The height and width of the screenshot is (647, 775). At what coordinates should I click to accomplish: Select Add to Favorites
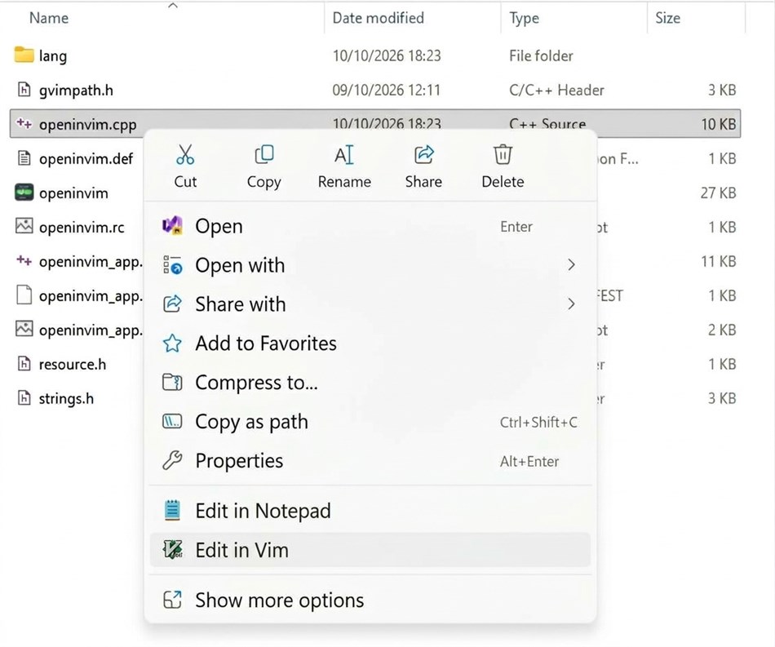click(x=370, y=343)
